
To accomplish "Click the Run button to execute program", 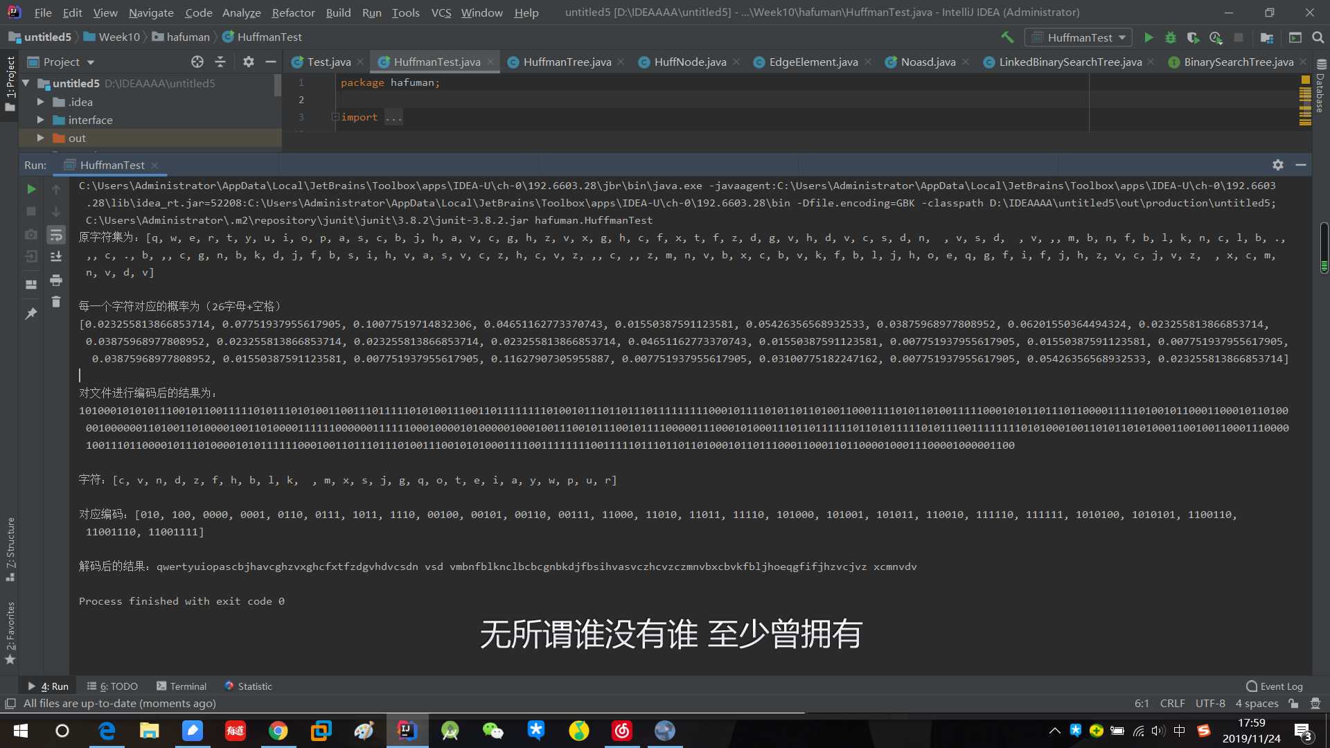I will (x=1149, y=37).
